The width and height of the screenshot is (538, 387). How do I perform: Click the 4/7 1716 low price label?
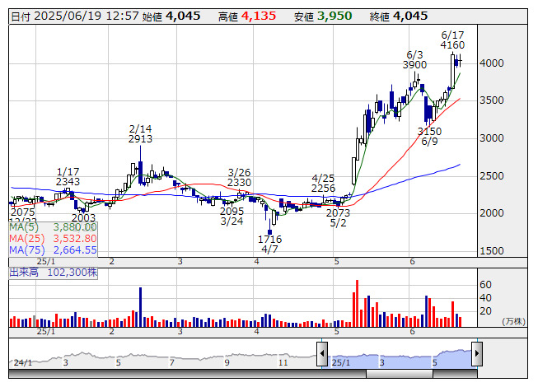269,244
